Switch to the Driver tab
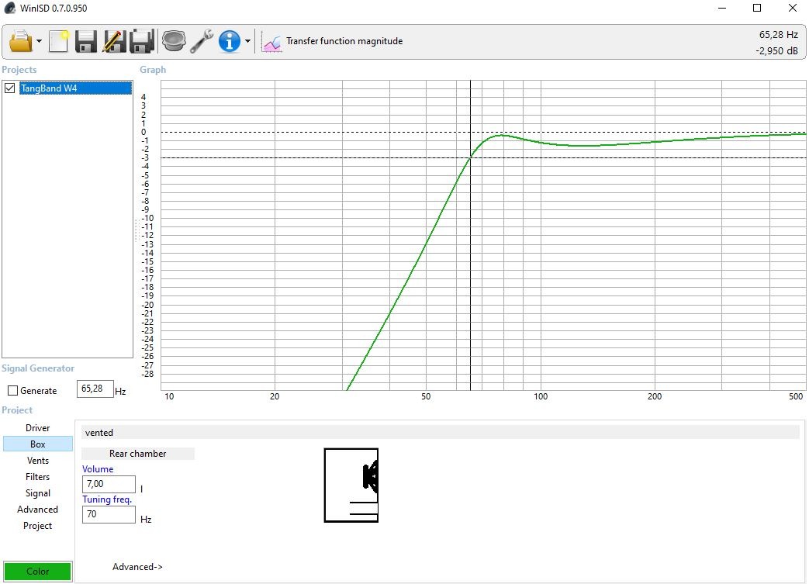Screen dimensions: 809x584 click(38, 427)
